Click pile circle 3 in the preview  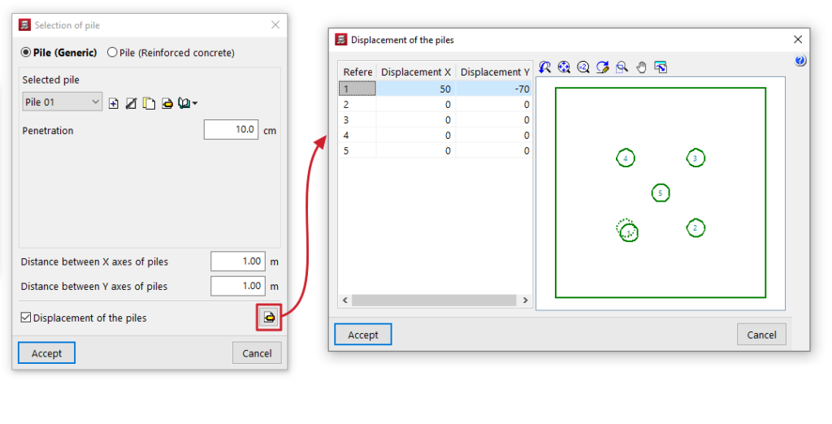pyautogui.click(x=695, y=158)
